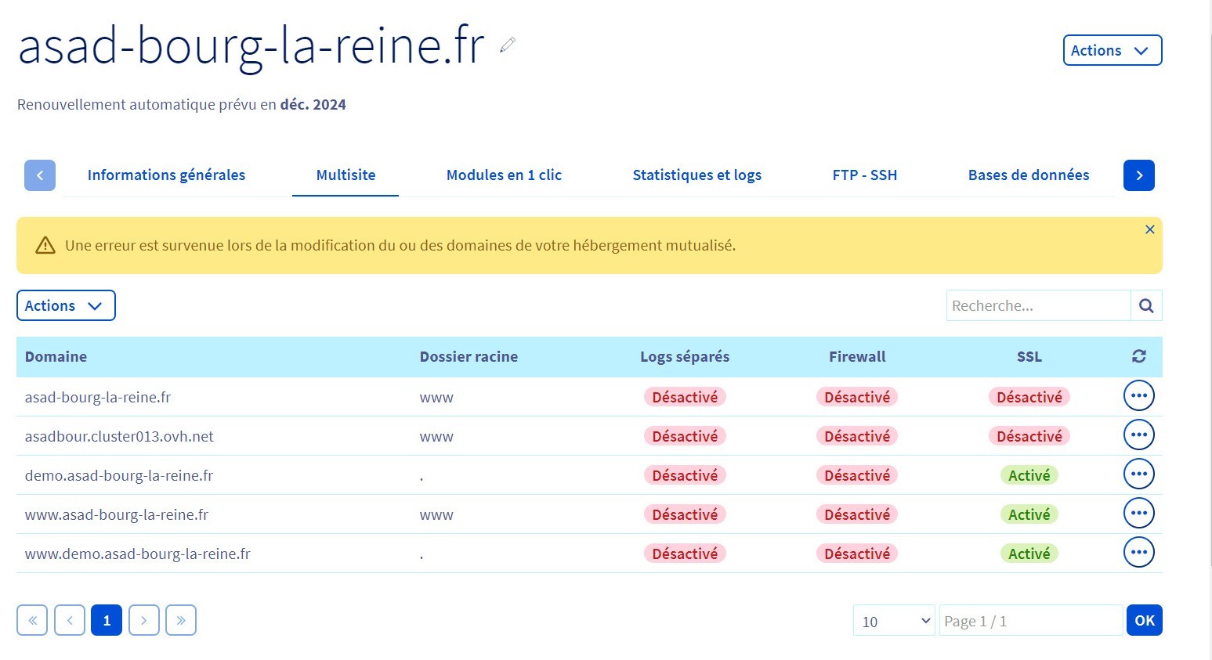
Task: Open the options menu for asadbour.cluster013.ovh.net row
Action: (1138, 435)
